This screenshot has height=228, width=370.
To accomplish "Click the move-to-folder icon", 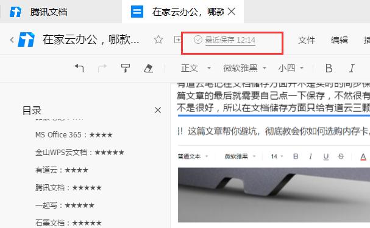I will pyautogui.click(x=177, y=40).
